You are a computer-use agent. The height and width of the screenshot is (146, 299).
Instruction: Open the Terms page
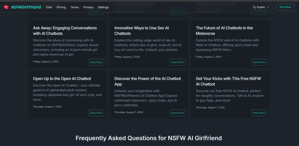(x=74, y=7)
